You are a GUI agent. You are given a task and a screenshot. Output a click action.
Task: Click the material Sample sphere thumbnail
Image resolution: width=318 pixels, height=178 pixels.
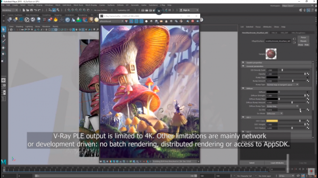pos(271,54)
